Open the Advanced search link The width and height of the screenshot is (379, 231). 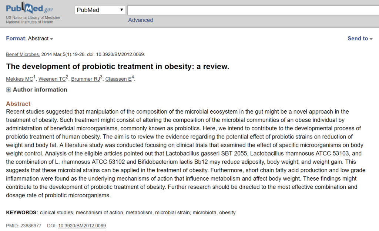coord(140,20)
